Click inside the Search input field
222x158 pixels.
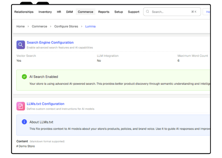tap(172, 12)
